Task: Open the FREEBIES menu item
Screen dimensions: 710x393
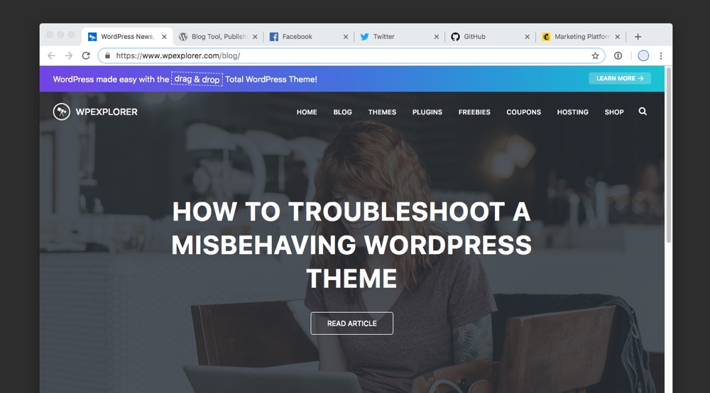Action: pos(474,112)
